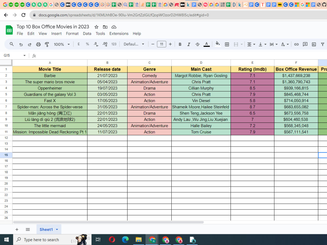Click the Insert comment icon

pos(305,44)
